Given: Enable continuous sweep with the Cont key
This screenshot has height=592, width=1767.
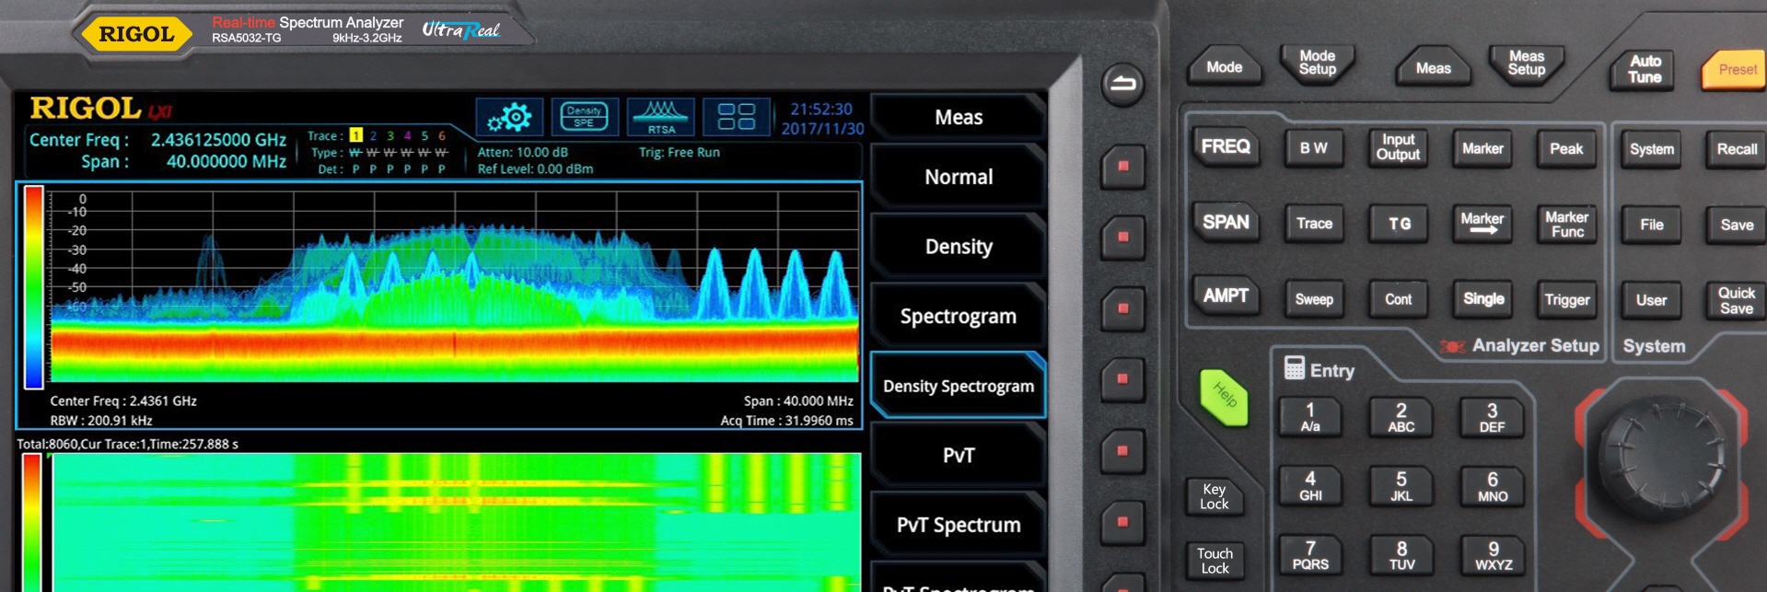Looking at the screenshot, I should tap(1398, 299).
